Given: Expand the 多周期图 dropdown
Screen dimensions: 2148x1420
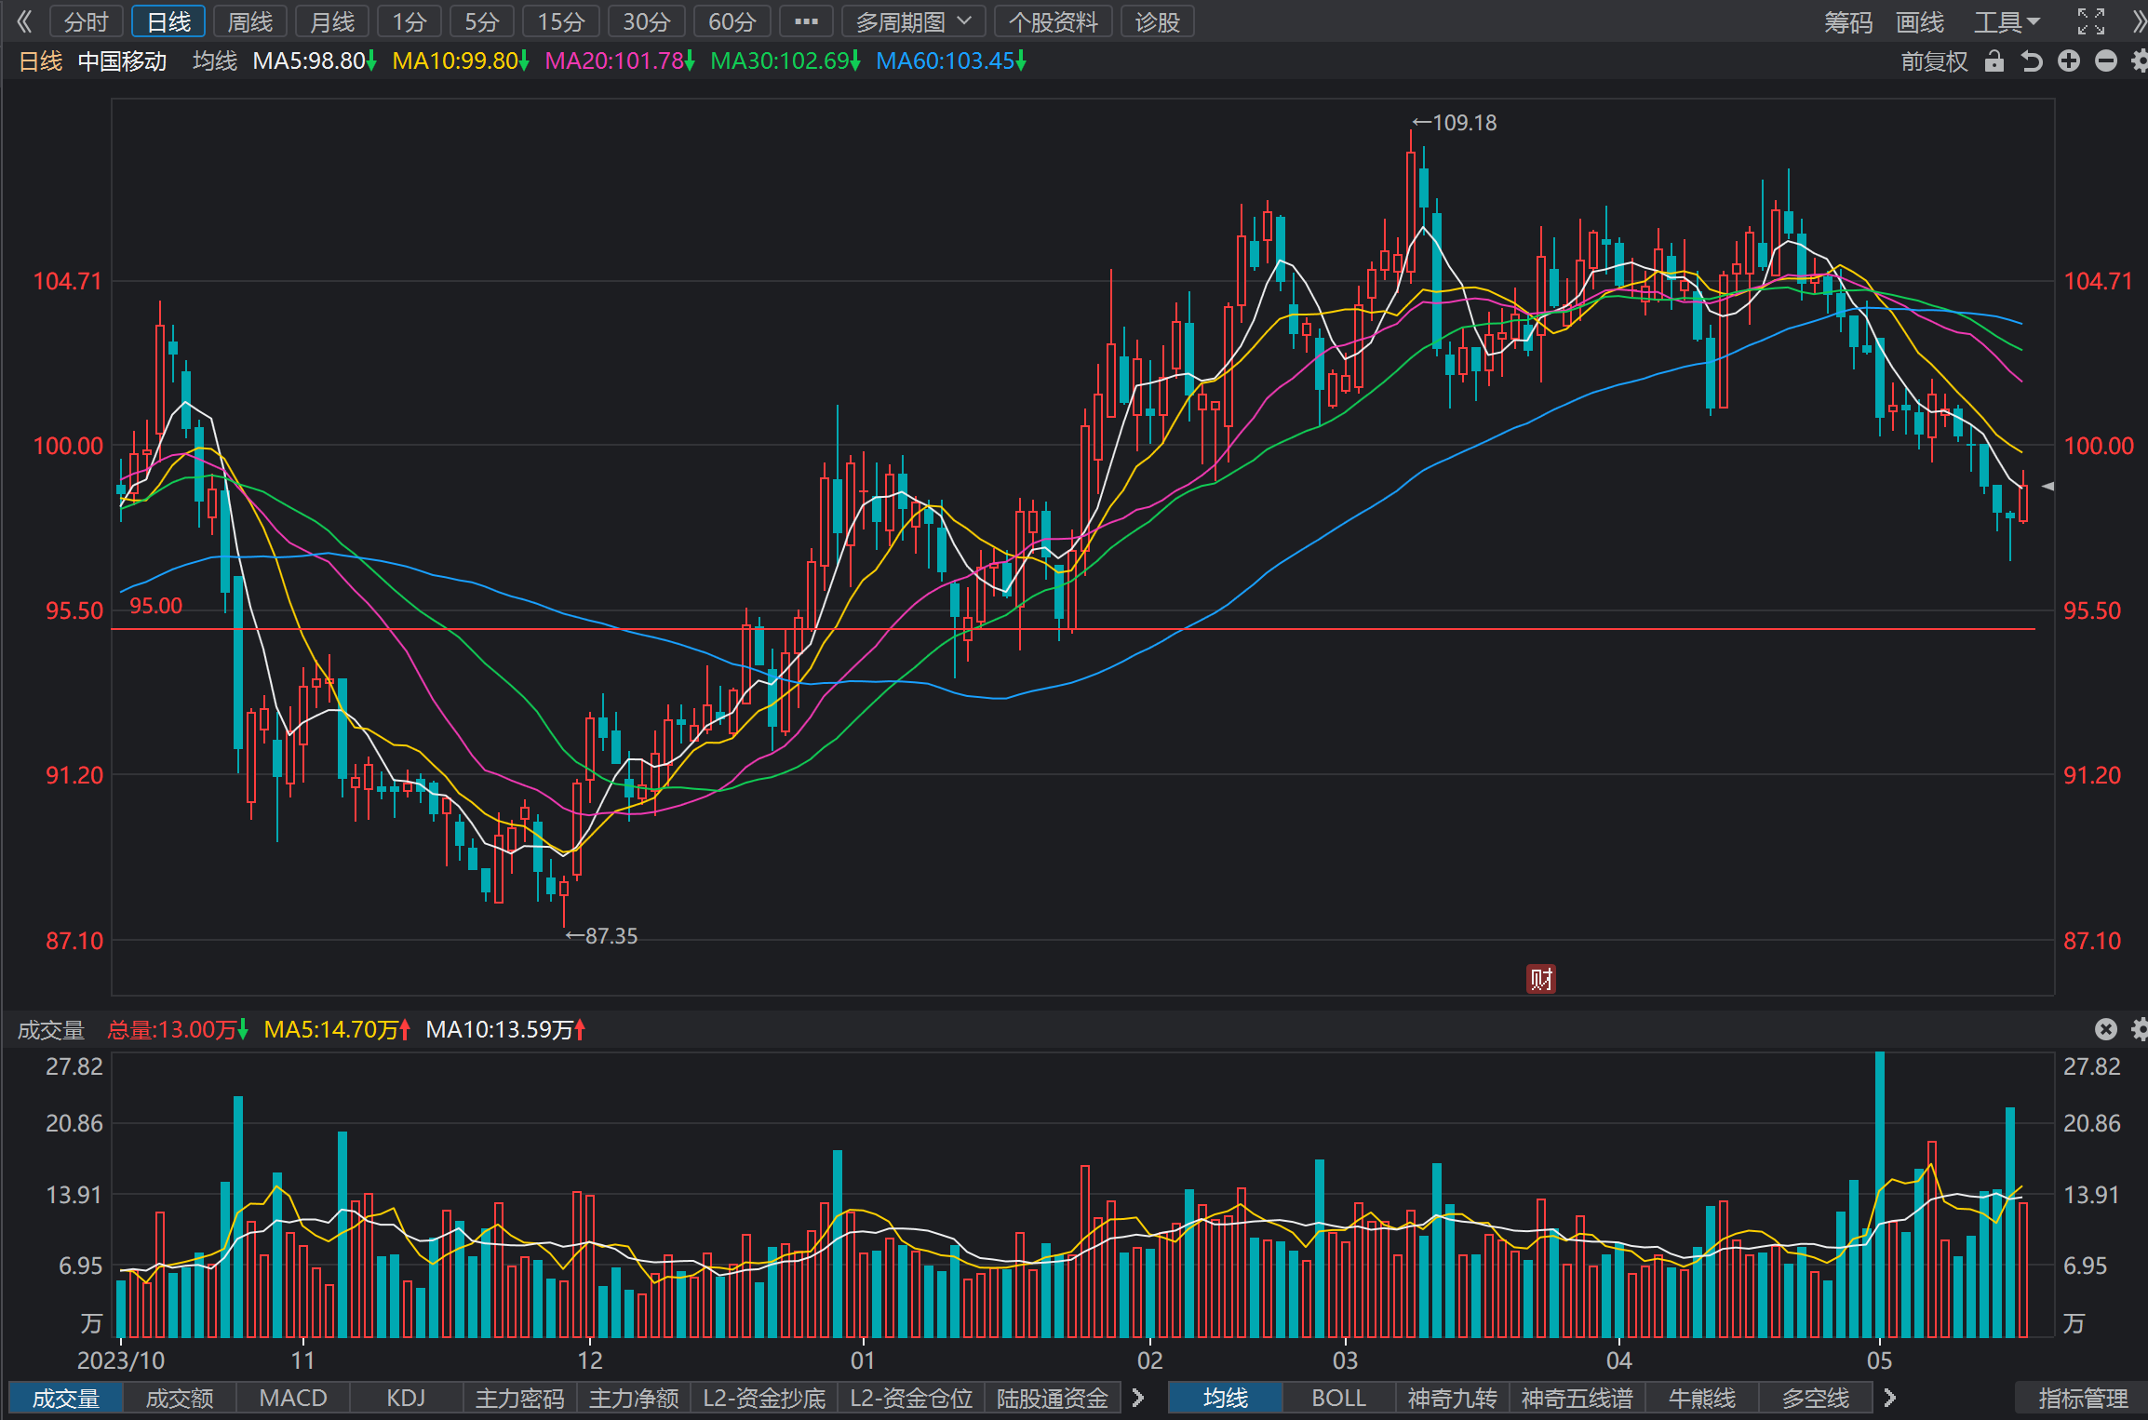Looking at the screenshot, I should point(912,21).
